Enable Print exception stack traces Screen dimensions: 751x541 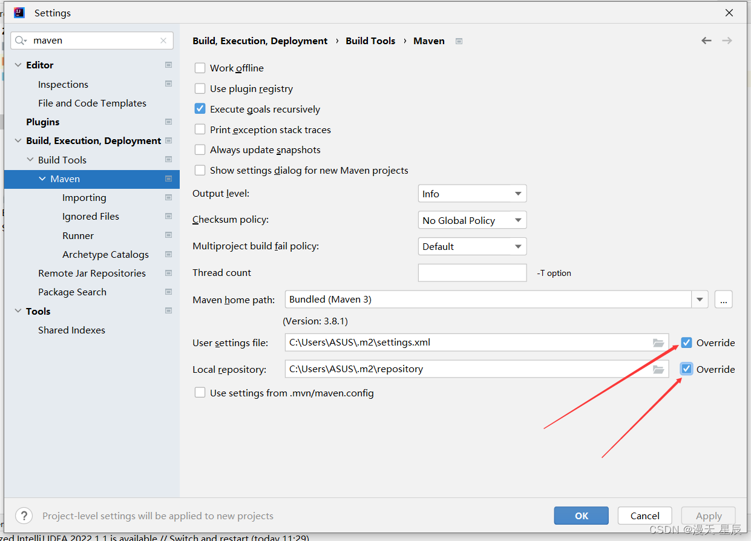coord(200,130)
